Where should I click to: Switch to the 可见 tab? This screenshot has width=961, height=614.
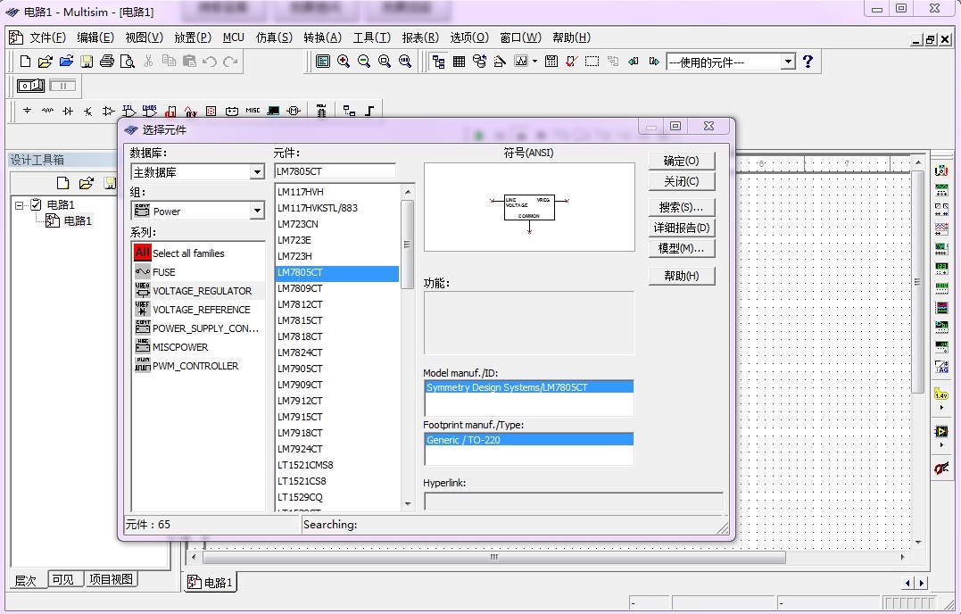click(63, 580)
